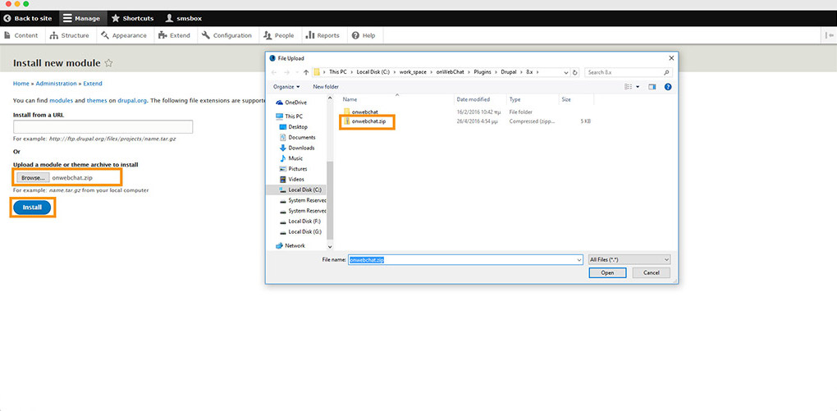Expand the Organize dropdown

[286, 86]
